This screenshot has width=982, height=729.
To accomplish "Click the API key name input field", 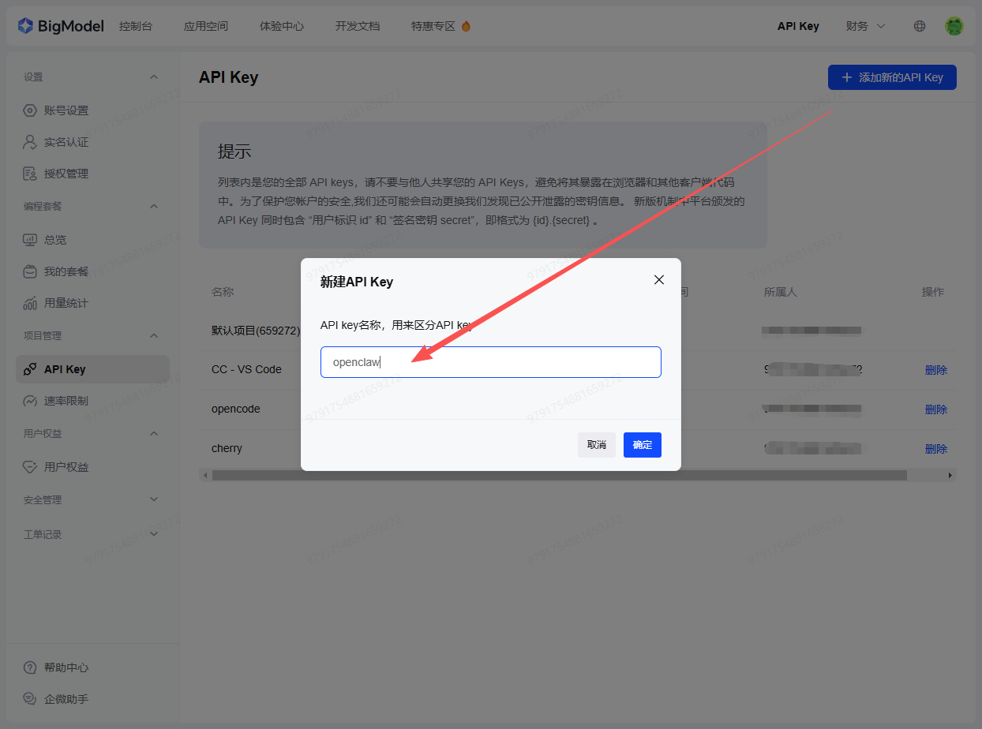I will coord(490,362).
